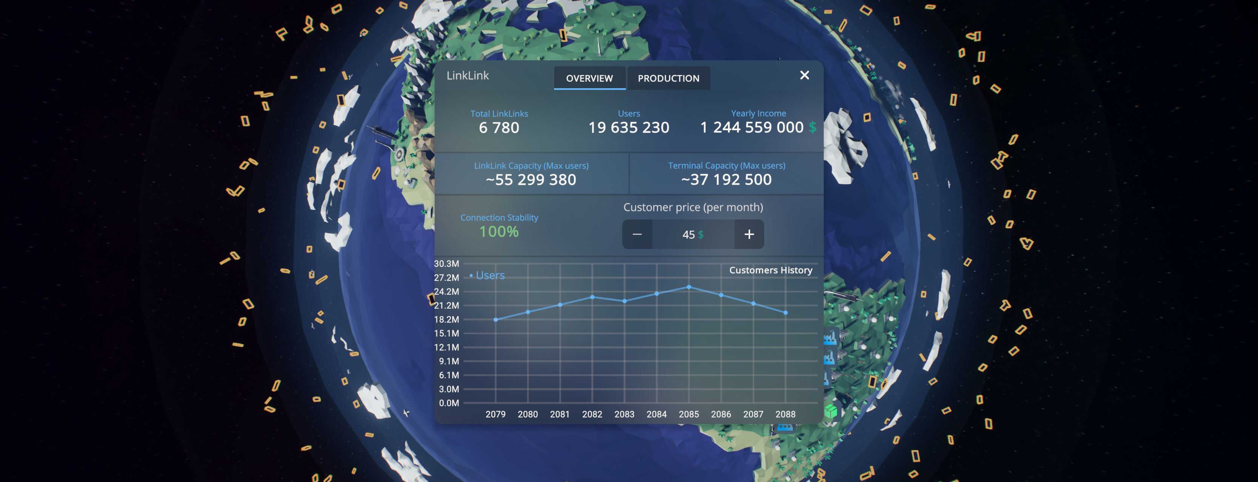1258x482 pixels.
Task: Click the 2085 peak data point on chart
Action: (689, 287)
